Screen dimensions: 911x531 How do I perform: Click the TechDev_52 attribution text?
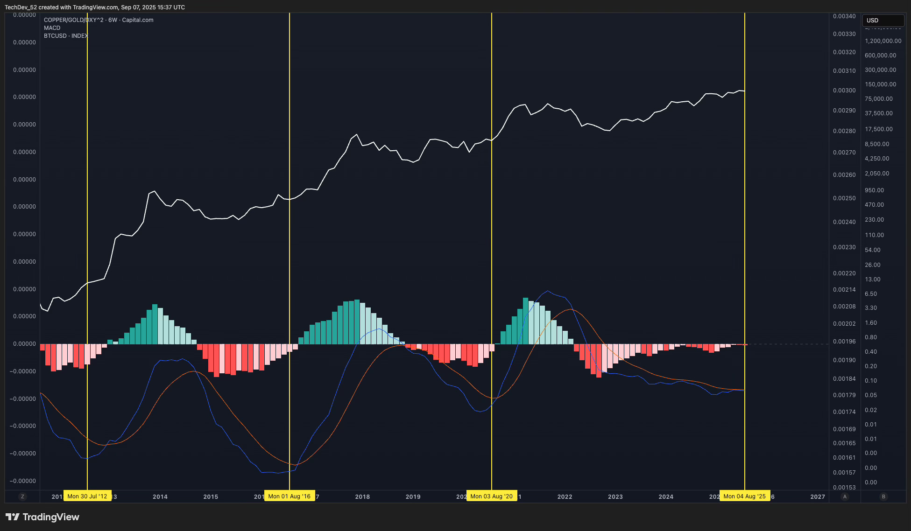(x=47, y=7)
